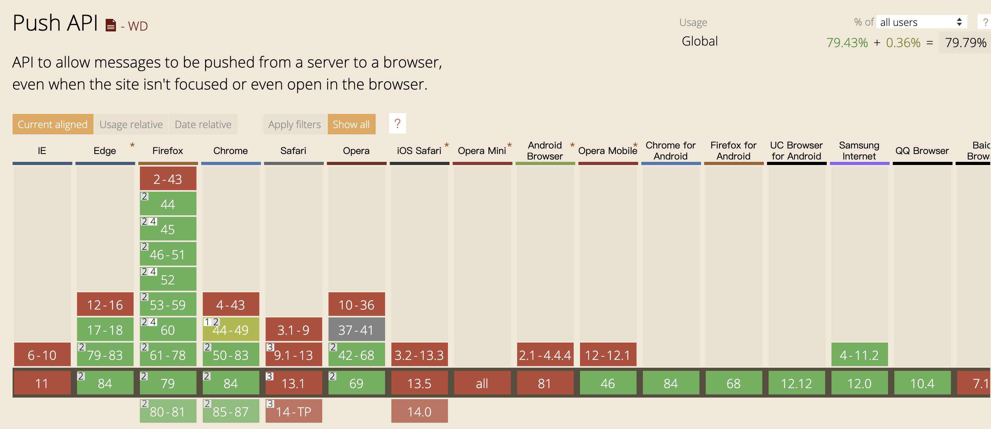Select the Firefox browser column tab
Viewport: 991px width, 429px height.
pos(167,150)
